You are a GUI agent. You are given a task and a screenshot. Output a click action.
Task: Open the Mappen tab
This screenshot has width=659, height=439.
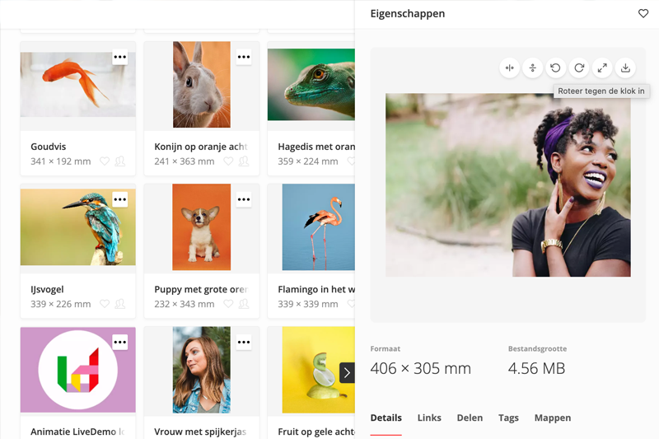click(x=553, y=418)
